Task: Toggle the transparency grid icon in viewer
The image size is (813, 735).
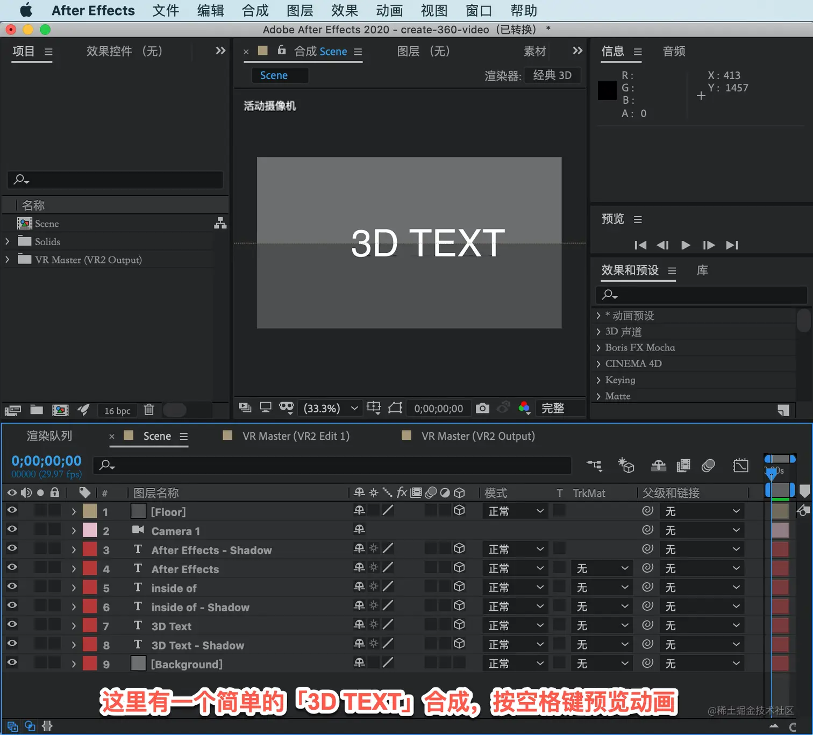Action: (x=395, y=408)
